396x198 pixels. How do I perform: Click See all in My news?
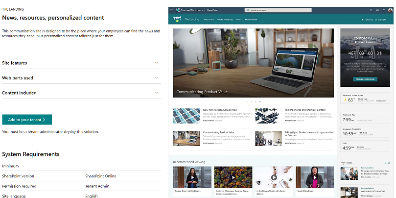click(387, 162)
